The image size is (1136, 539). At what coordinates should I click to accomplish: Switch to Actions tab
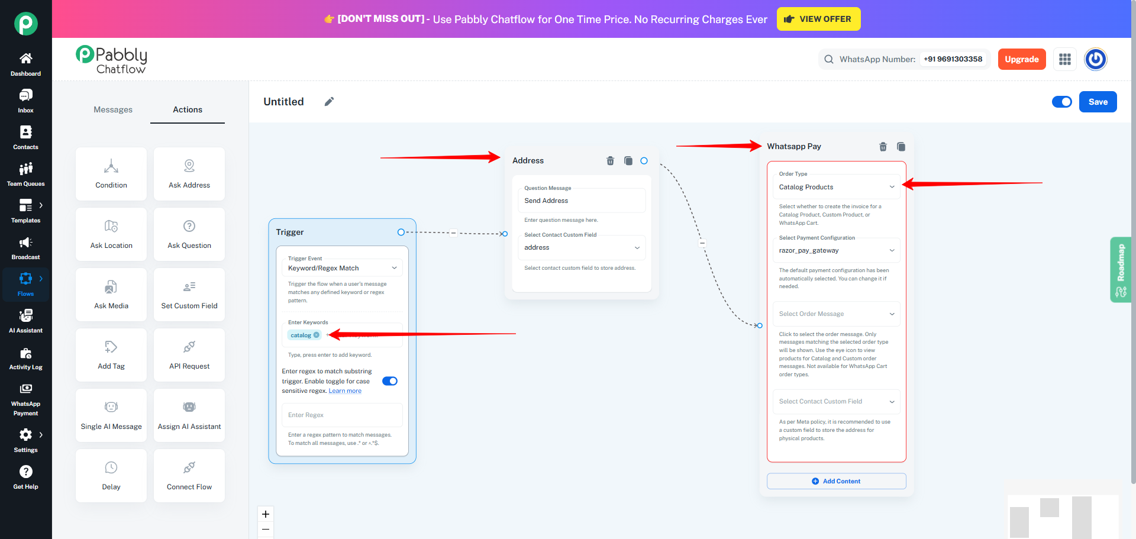(188, 109)
